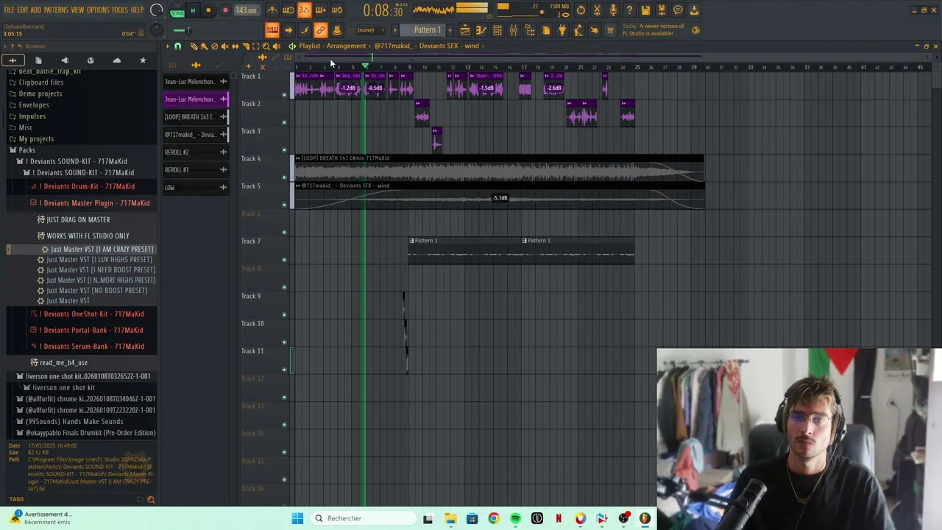Open the ADD menu
This screenshot has height=530, width=942.
[x=36, y=10]
